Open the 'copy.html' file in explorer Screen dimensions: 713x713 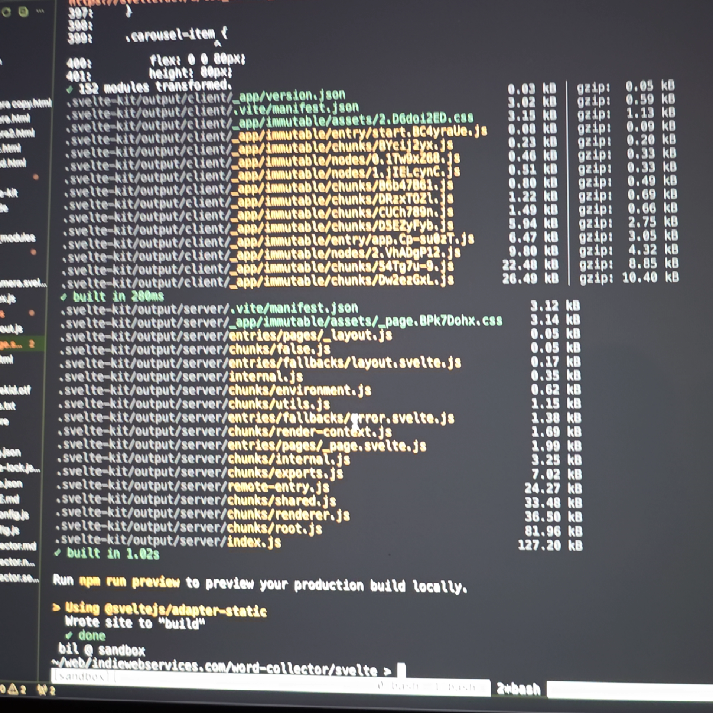[25, 104]
